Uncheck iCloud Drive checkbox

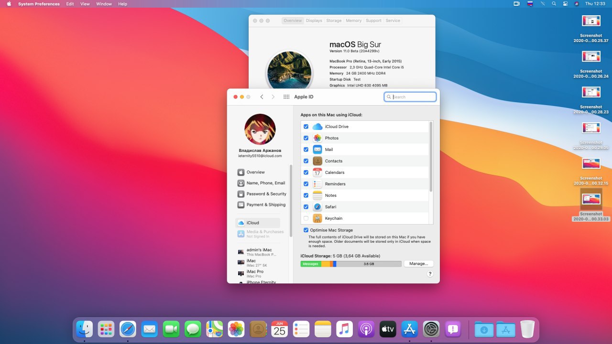pos(306,127)
